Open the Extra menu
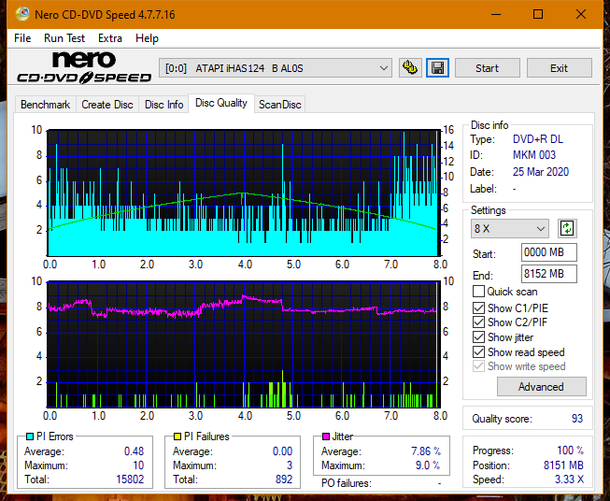 110,38
